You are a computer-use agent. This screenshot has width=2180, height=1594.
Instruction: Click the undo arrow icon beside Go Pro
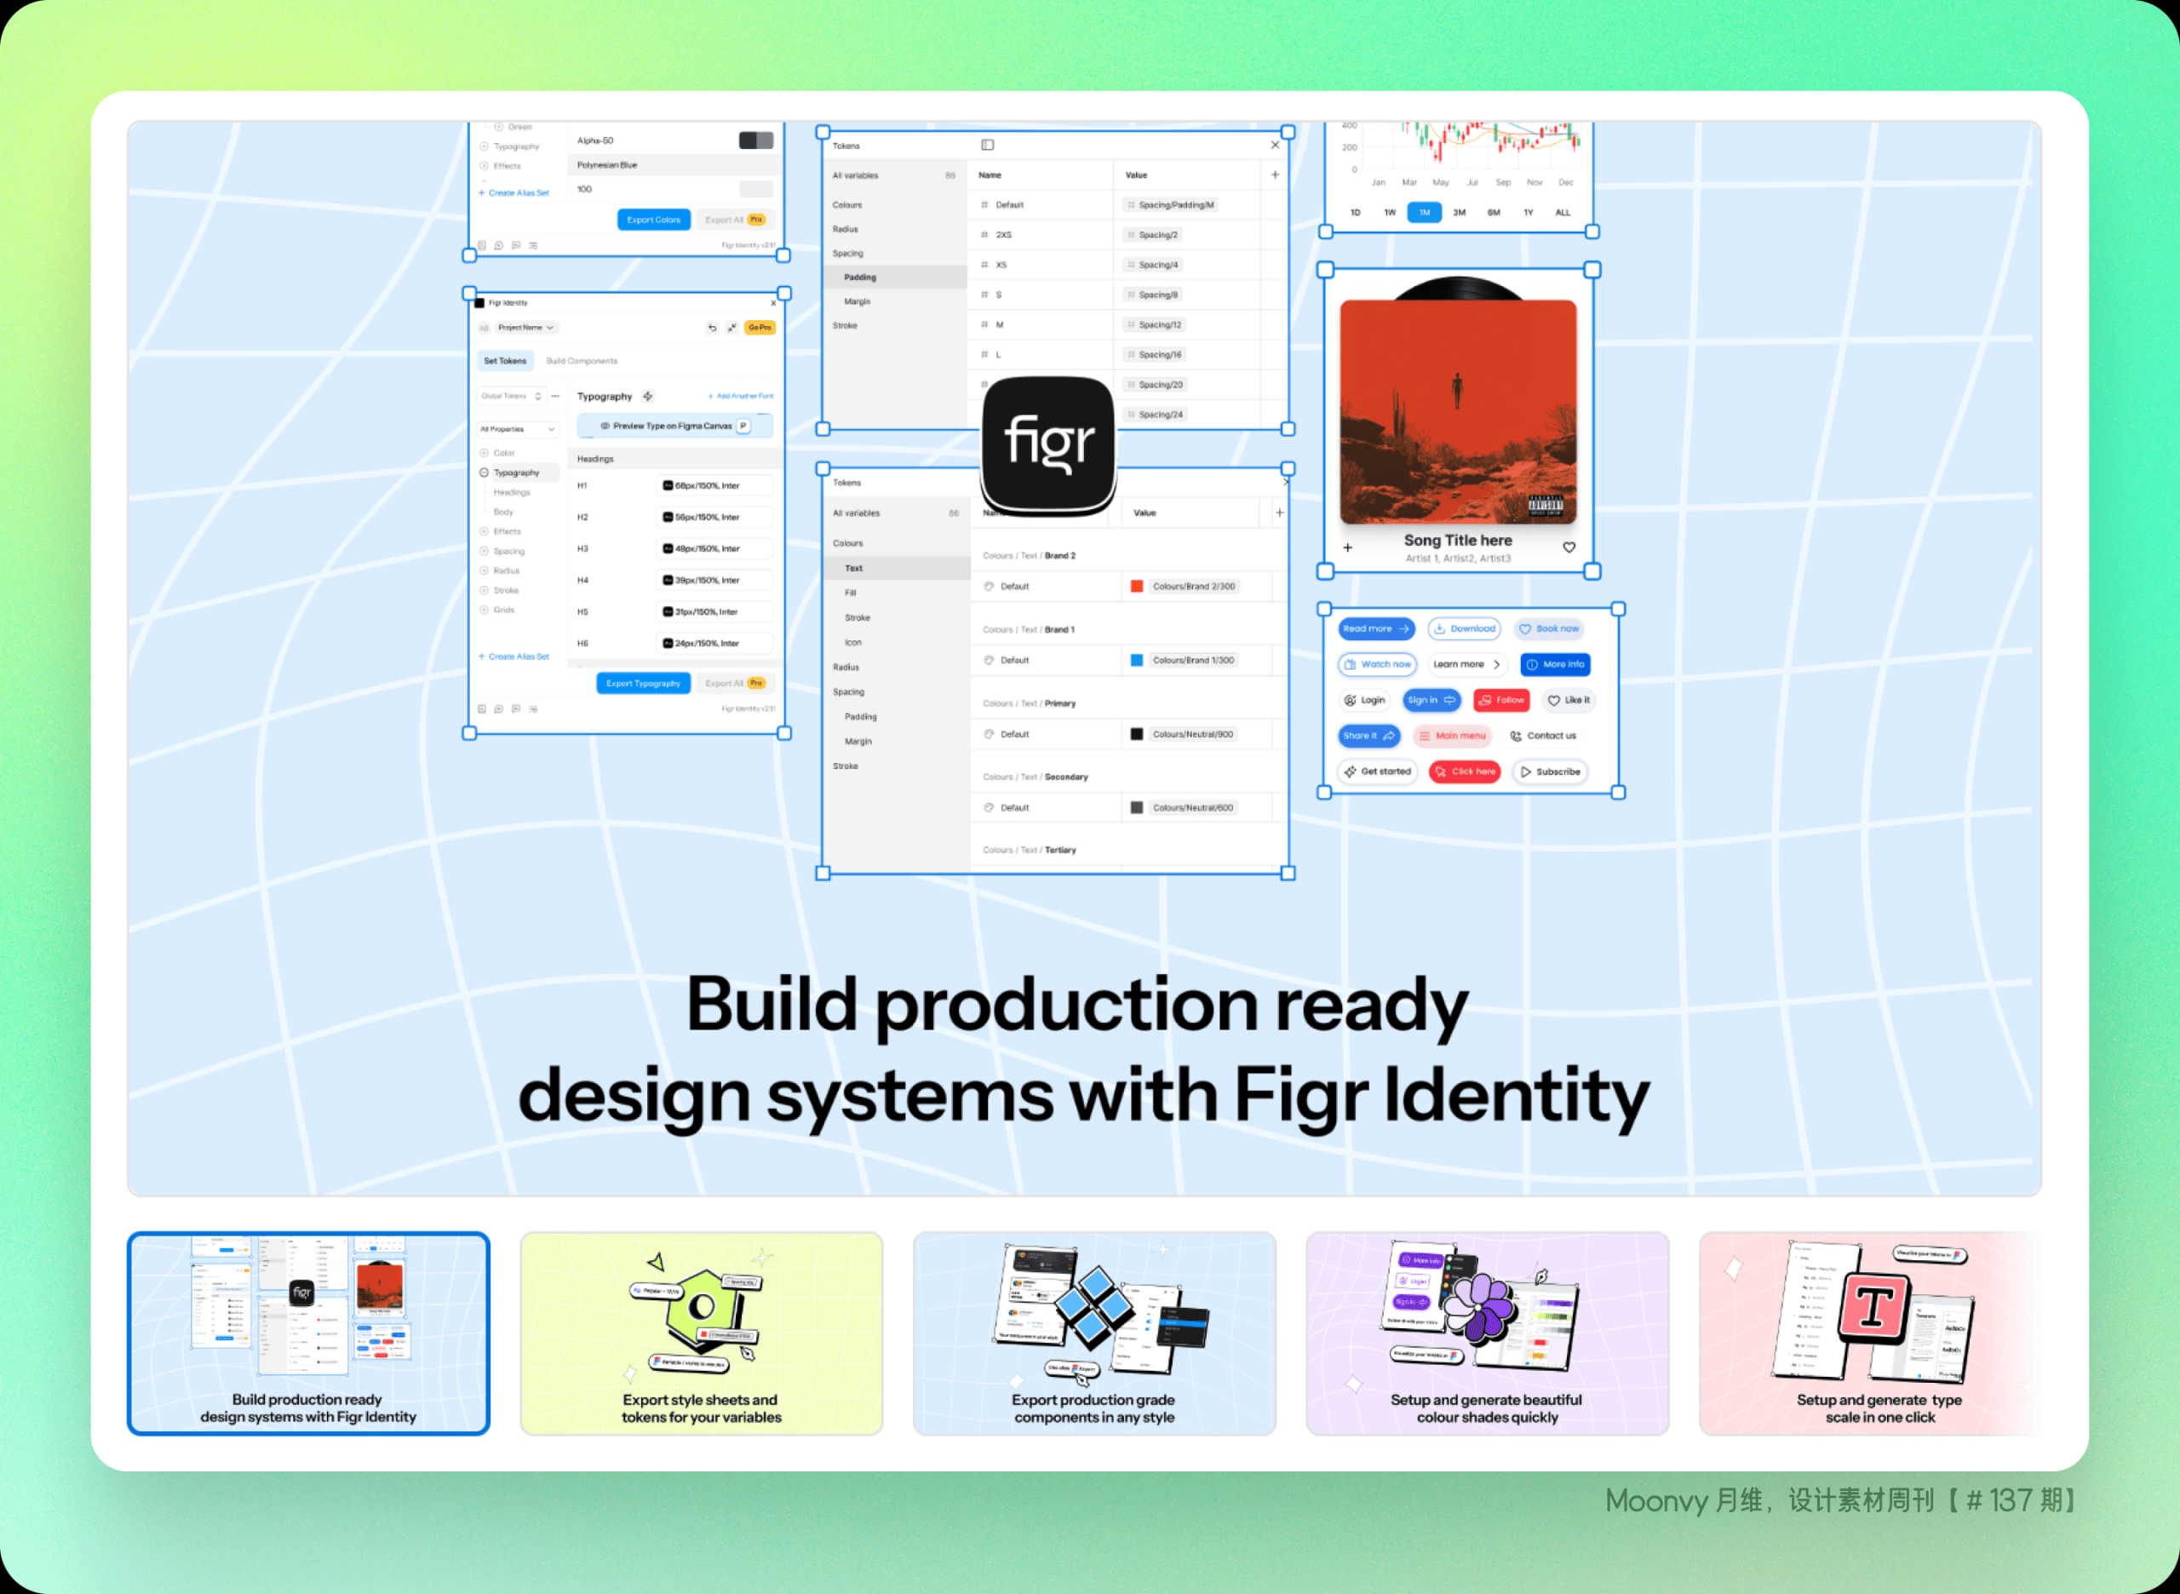coord(712,328)
